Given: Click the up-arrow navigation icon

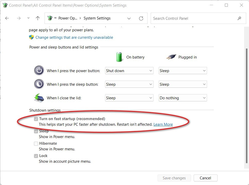Looking at the screenshot, I should pyautogui.click(x=38, y=18).
